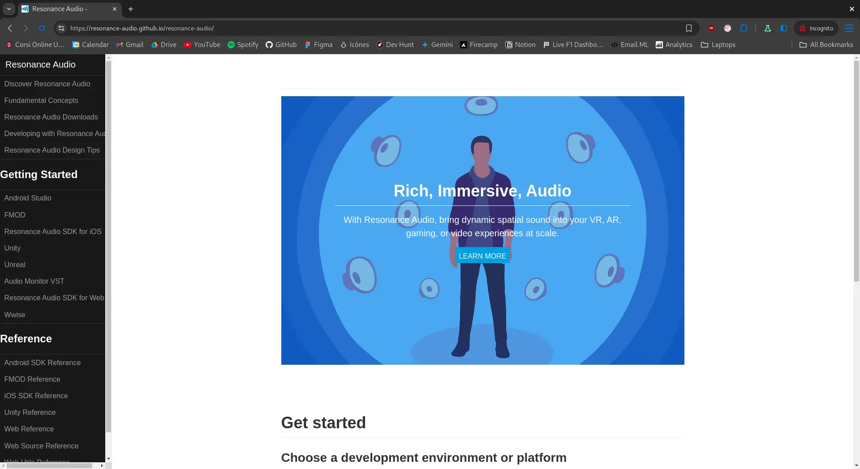The height and width of the screenshot is (469, 860).
Task: Open Unity Reference link
Action: (30, 413)
